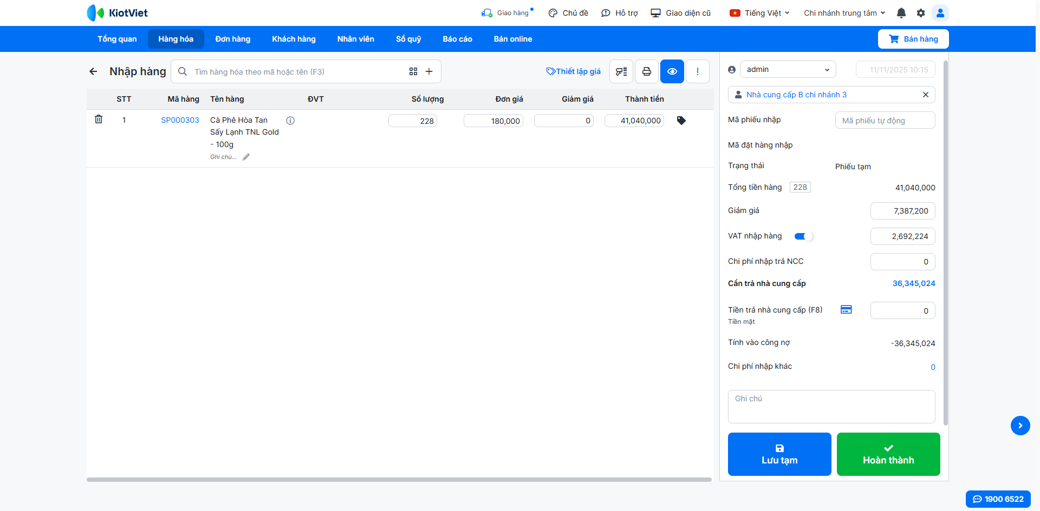Click Lưu tạm button
The width and height of the screenshot is (1040, 511).
779,454
